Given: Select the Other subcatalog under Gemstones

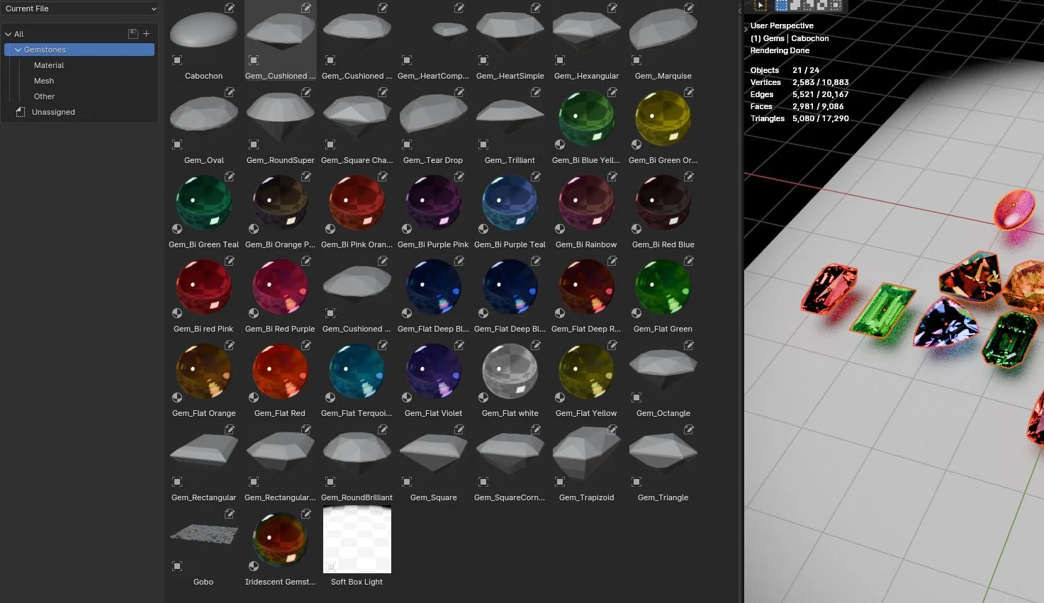Looking at the screenshot, I should pos(44,96).
